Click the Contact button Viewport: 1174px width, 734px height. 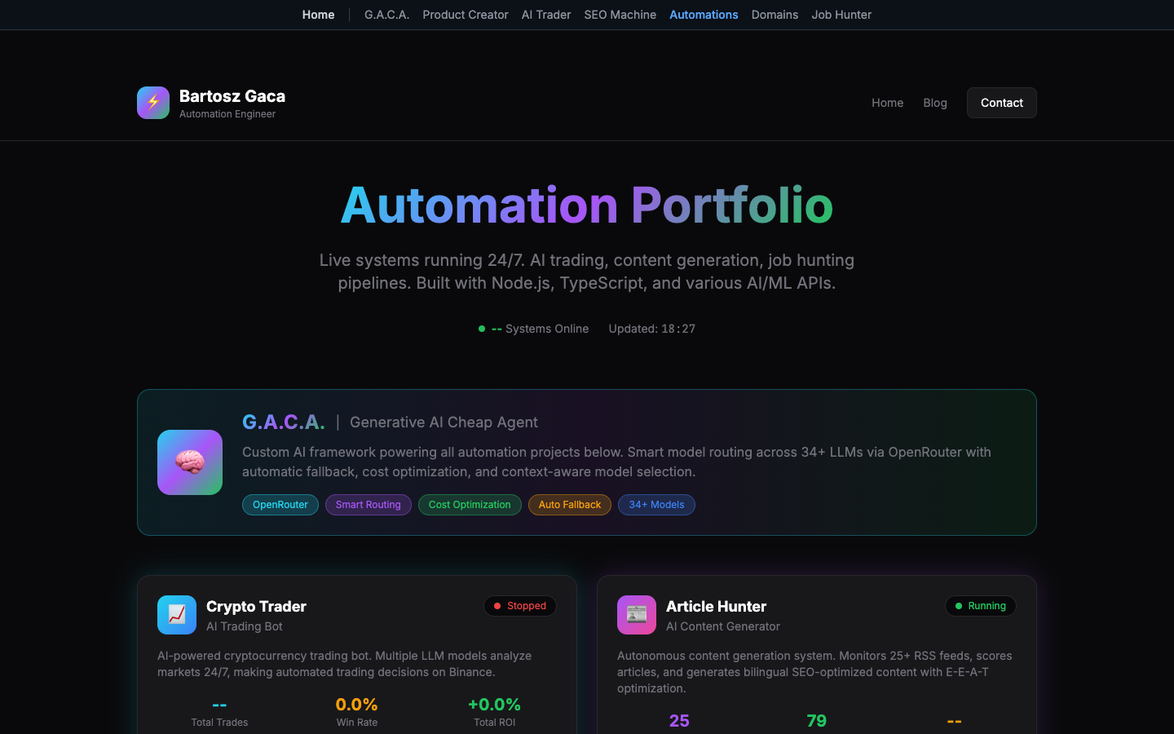click(1002, 103)
